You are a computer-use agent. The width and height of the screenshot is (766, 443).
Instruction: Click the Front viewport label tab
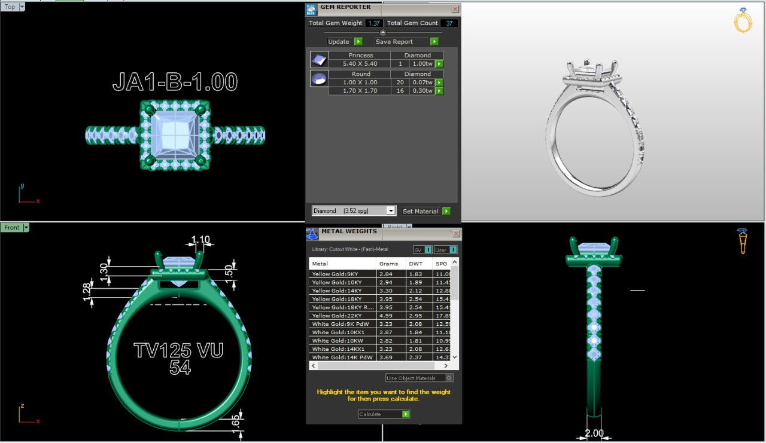pos(12,227)
